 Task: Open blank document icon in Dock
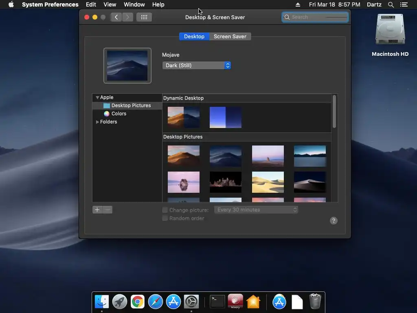[297, 302]
